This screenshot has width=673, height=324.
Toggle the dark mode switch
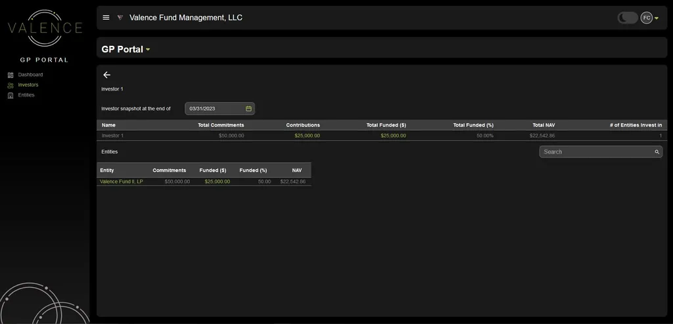(628, 18)
